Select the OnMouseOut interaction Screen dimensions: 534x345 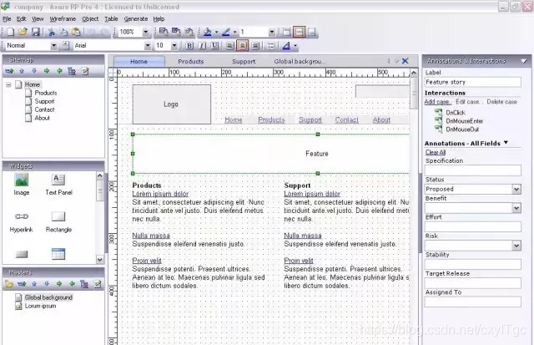(462, 129)
